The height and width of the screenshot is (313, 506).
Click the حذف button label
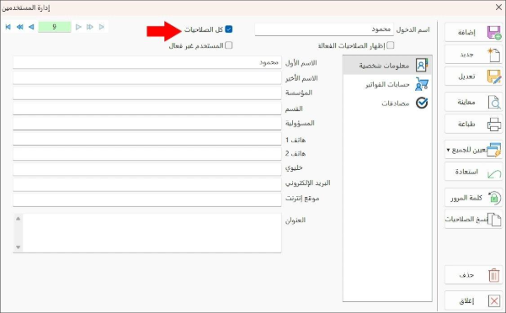tap(466, 275)
